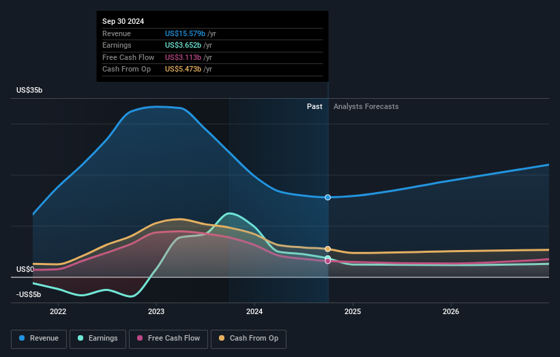Screen dimensions: 560x357
Task: Click the 2026 x-axis label
Action: pyautogui.click(x=451, y=312)
